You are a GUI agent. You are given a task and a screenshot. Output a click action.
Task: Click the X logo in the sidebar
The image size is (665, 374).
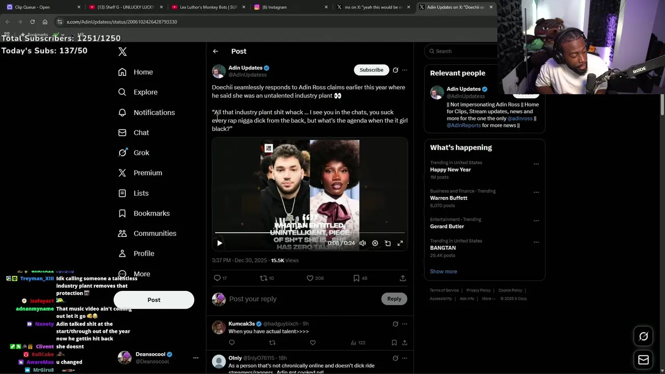coord(123,51)
